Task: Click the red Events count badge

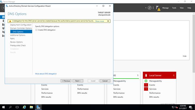Action: (146, 85)
